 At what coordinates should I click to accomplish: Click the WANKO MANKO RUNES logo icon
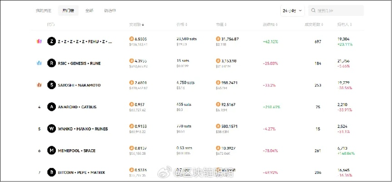point(51,129)
